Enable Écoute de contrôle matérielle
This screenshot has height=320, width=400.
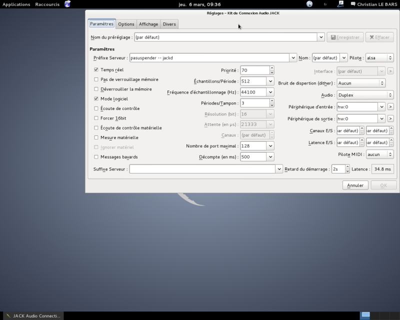pyautogui.click(x=96, y=128)
